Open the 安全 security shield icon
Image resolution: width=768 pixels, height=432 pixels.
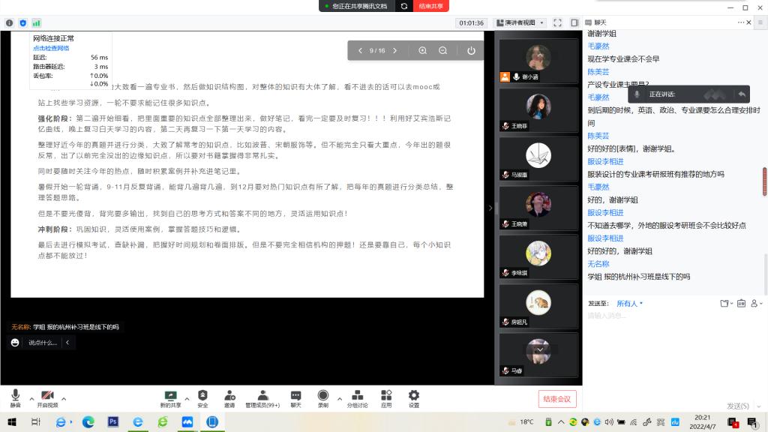pos(202,397)
